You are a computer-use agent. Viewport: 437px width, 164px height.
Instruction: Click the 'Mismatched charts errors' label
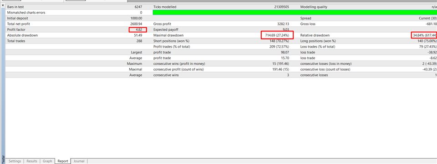point(26,13)
